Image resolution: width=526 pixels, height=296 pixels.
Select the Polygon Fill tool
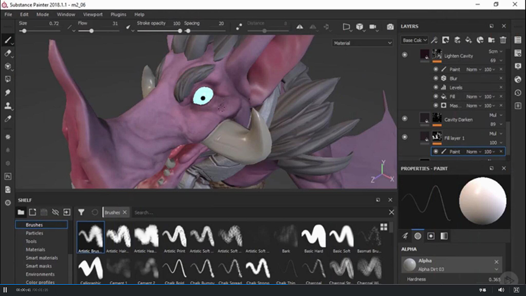pos(8,79)
